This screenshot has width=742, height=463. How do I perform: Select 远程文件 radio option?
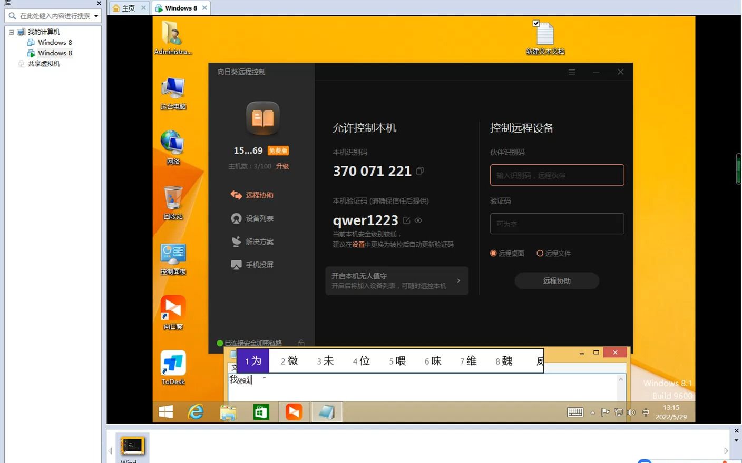554,254
